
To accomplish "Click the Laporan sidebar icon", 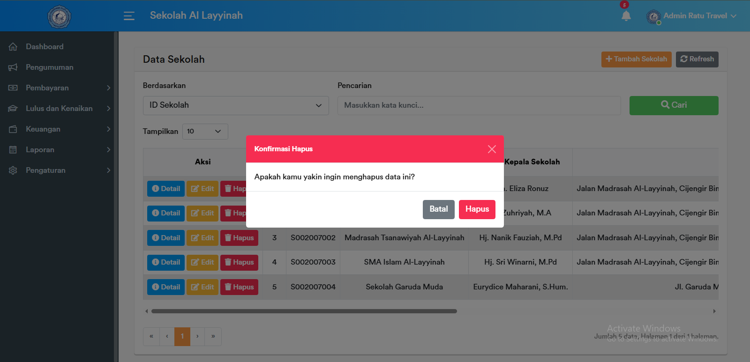I will 13,150.
